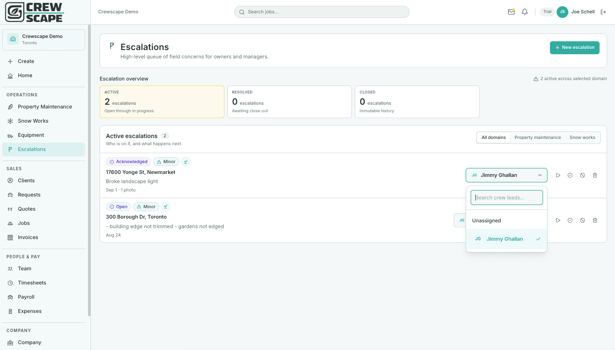615x350 pixels.
Task: Select the Resolved escalations overview card
Action: point(289,102)
